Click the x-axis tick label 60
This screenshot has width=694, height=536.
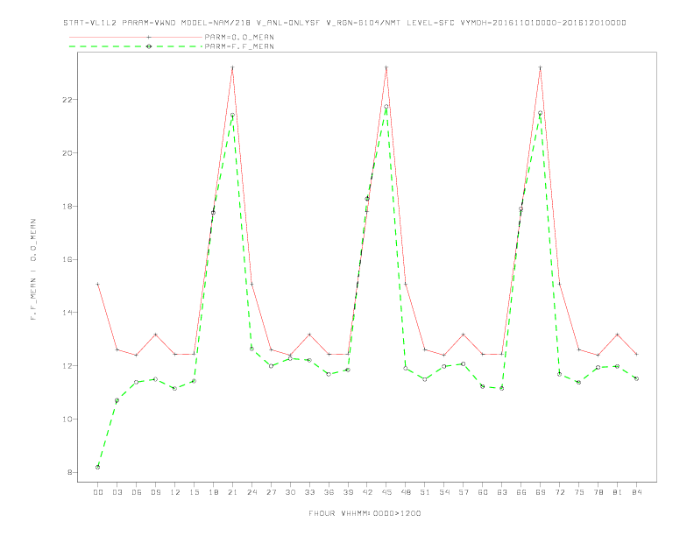pos(483,492)
